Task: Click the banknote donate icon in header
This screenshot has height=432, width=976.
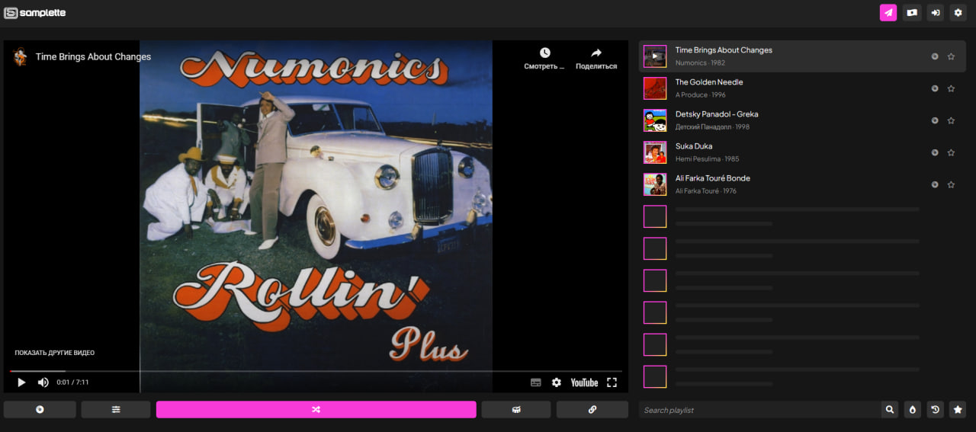Action: click(911, 13)
